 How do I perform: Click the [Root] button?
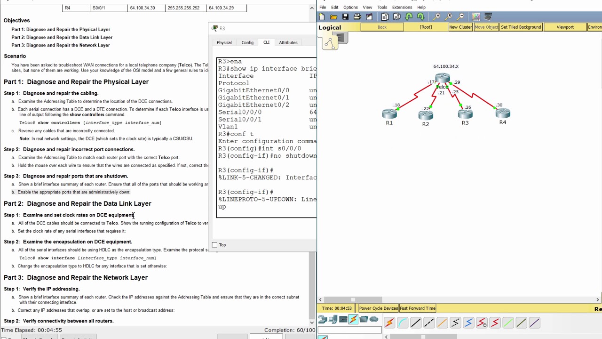[426, 27]
